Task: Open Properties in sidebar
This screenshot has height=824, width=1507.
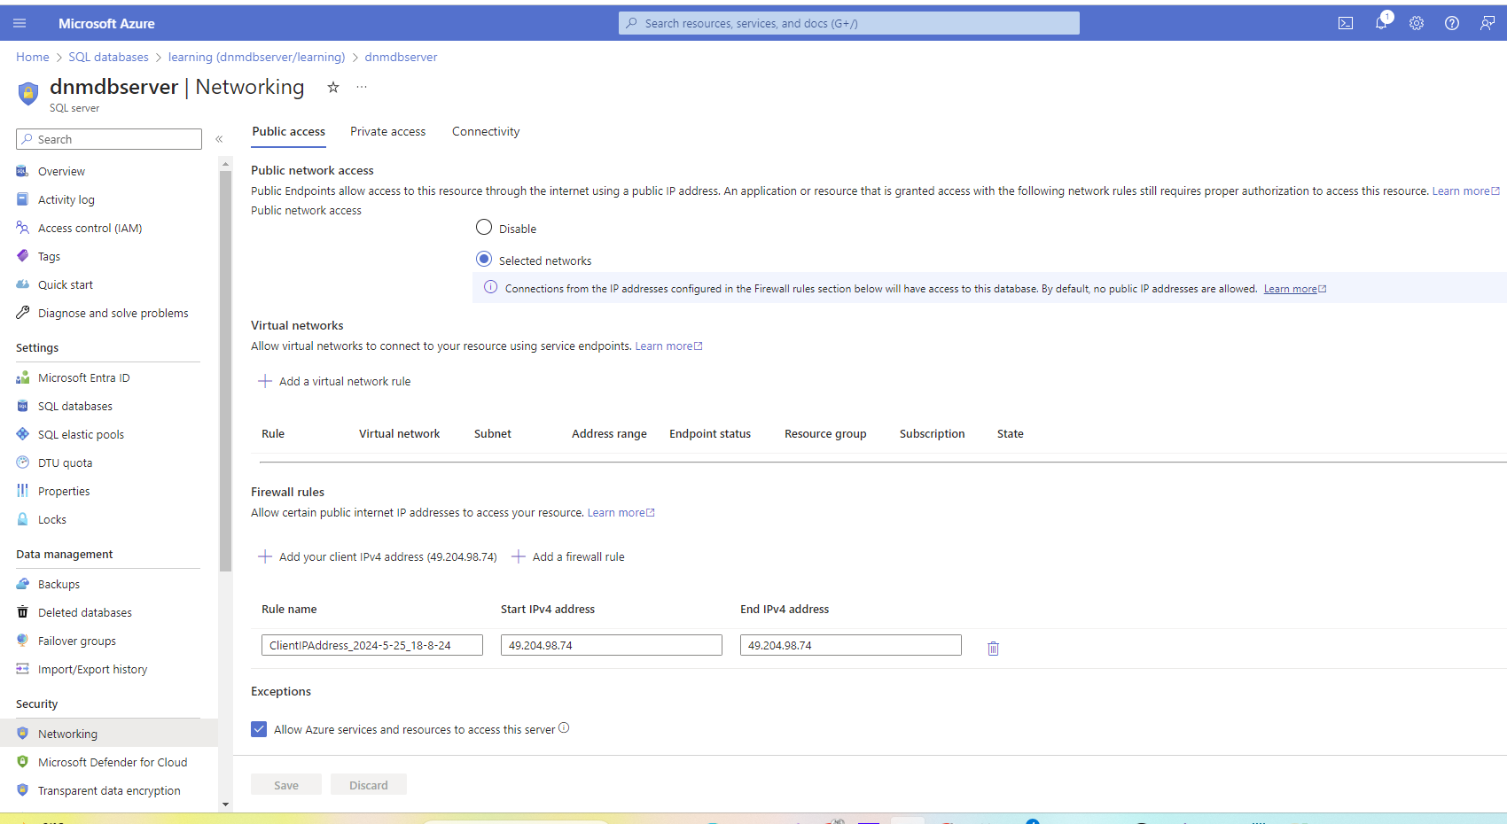Action: click(x=64, y=491)
